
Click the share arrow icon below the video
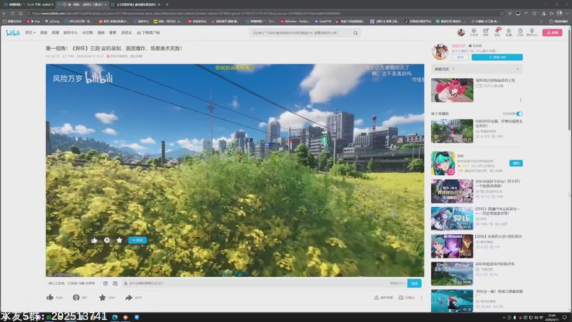click(129, 298)
